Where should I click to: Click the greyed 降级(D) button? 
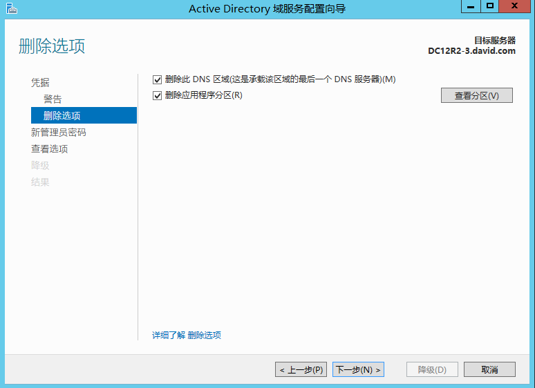click(432, 369)
